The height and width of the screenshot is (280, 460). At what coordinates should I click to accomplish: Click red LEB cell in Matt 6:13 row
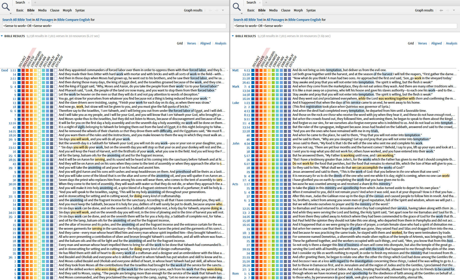(x=257, y=70)
